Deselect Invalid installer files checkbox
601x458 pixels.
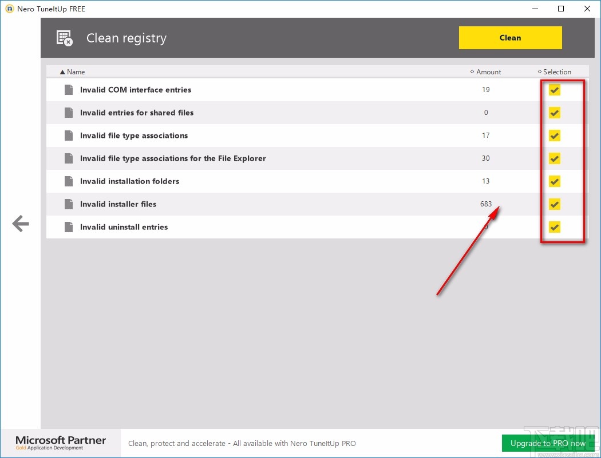554,204
